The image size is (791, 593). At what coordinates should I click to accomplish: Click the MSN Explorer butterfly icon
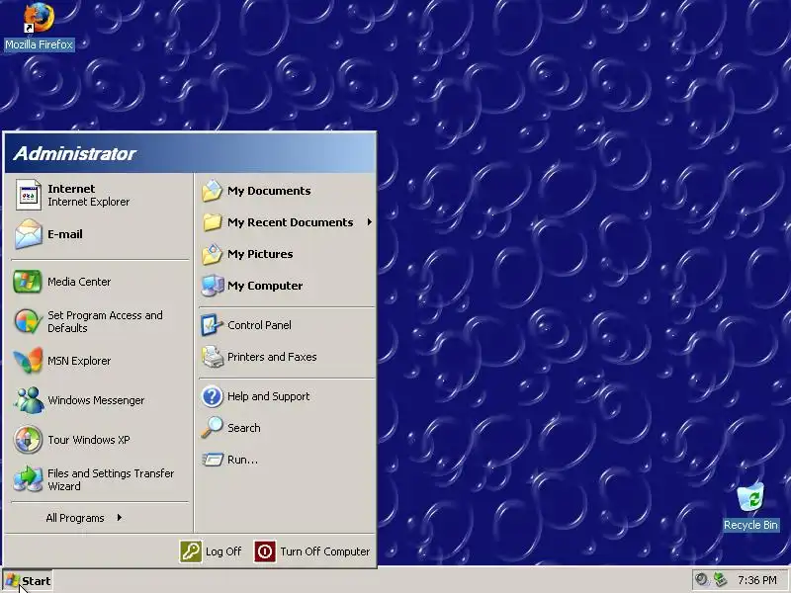point(28,361)
